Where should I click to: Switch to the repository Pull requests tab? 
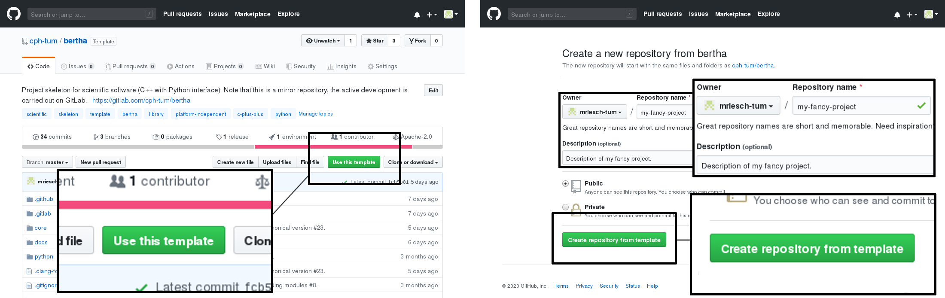[x=130, y=67]
